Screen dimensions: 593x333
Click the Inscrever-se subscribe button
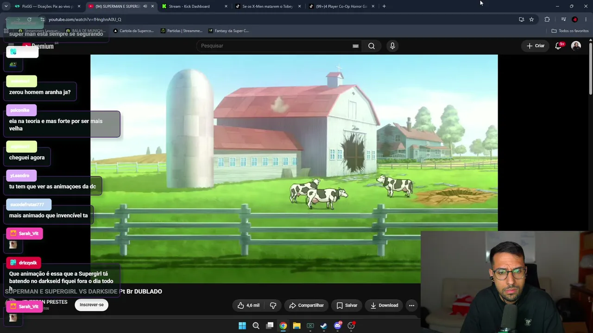92,305
